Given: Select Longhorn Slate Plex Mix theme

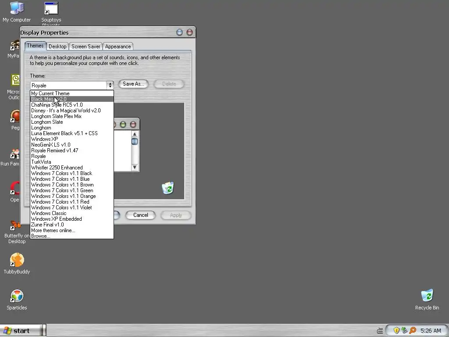Looking at the screenshot, I should click(72, 116).
